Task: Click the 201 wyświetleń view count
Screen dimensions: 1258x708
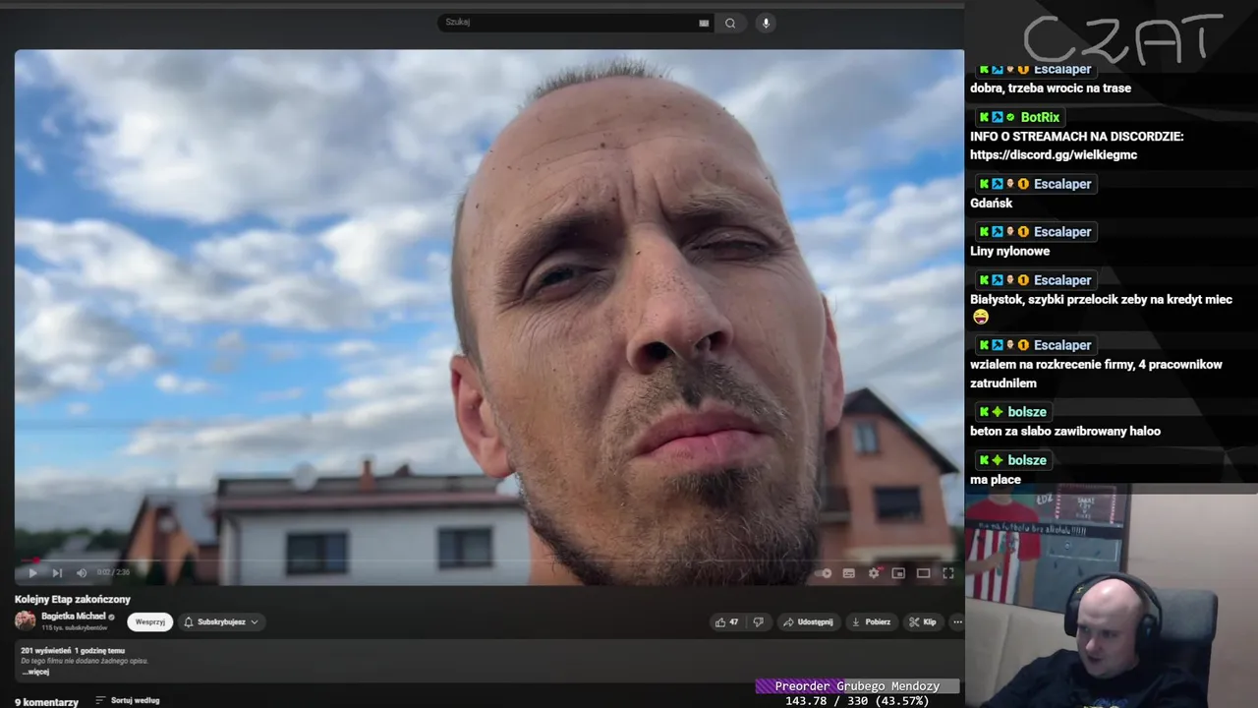Action: pos(45,650)
